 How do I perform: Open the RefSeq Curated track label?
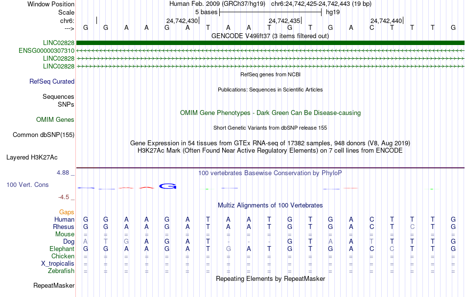[x=52, y=82]
